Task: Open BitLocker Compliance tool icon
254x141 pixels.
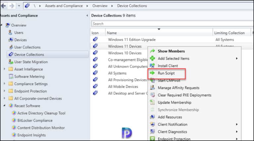Action: click(14, 120)
